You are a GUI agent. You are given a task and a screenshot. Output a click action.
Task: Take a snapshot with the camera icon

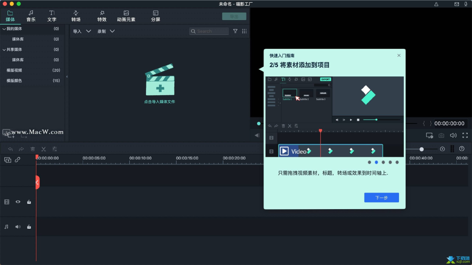coord(441,135)
